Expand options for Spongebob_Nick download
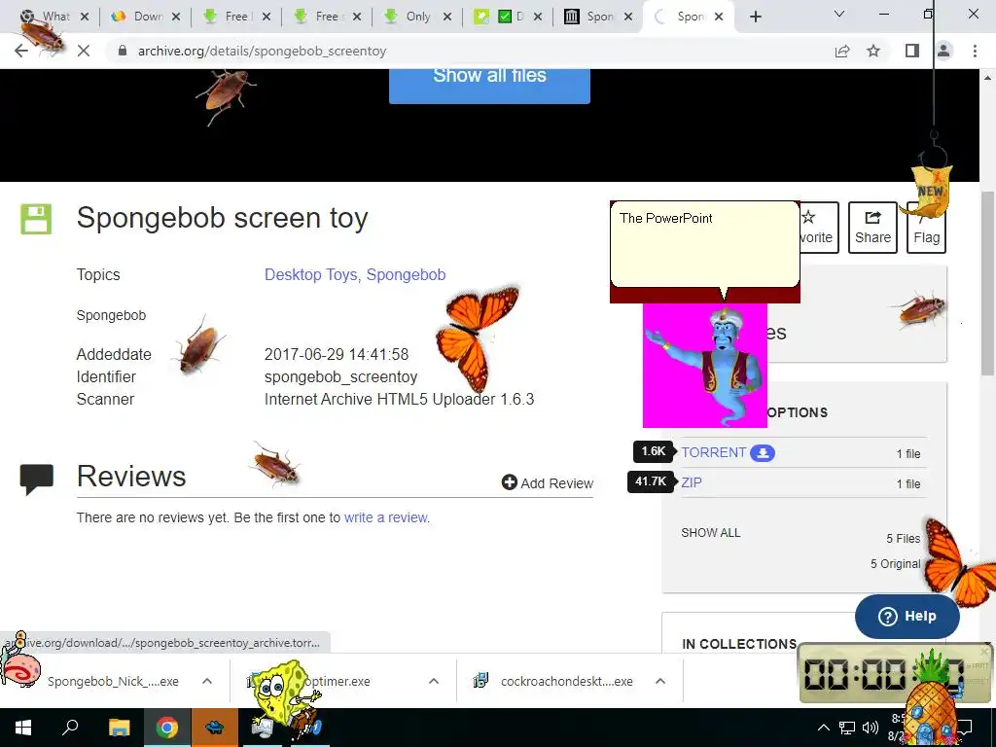This screenshot has width=996, height=747. pos(207,681)
